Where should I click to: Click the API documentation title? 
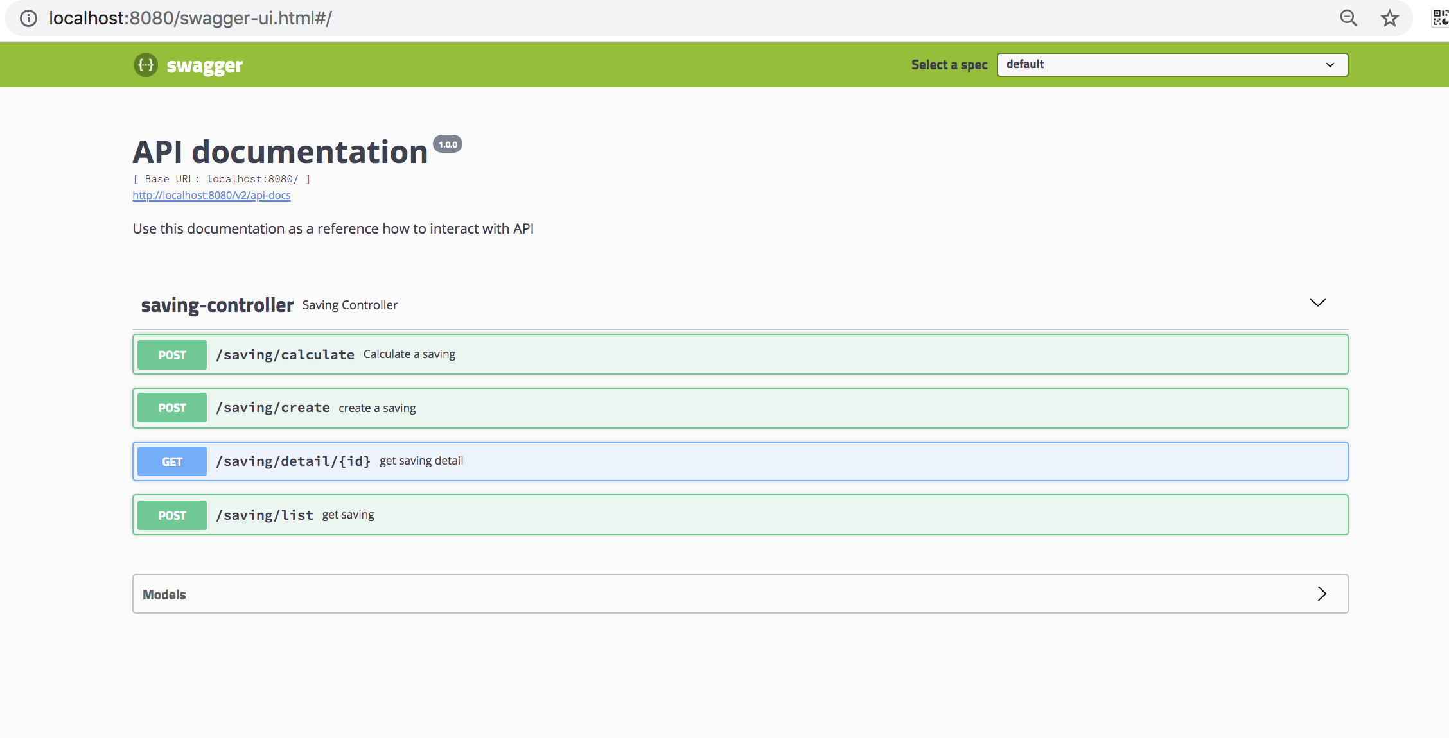(x=280, y=152)
